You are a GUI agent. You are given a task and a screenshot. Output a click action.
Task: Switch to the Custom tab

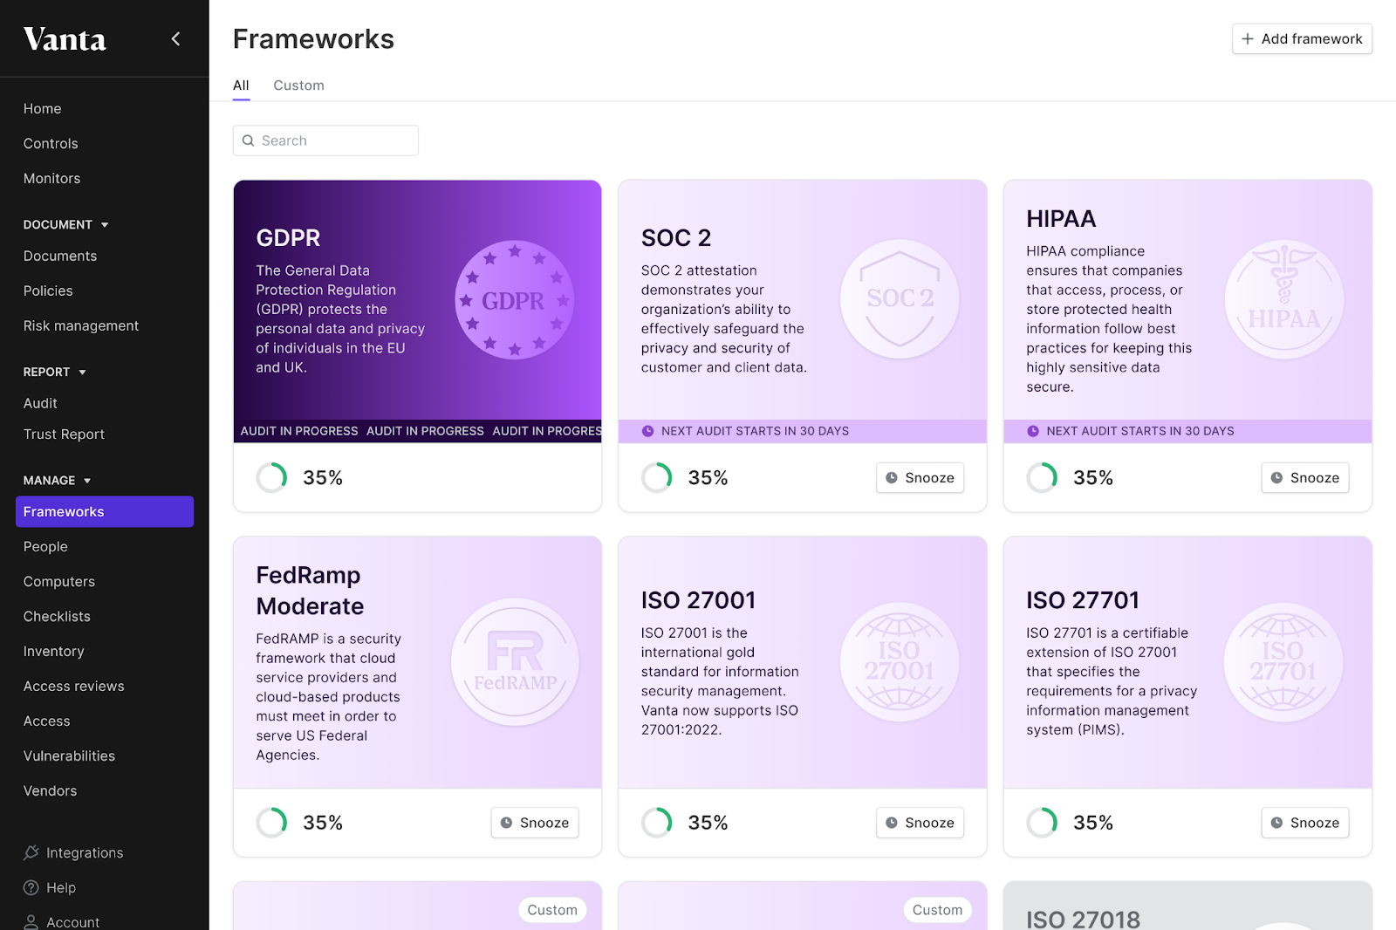298,85
